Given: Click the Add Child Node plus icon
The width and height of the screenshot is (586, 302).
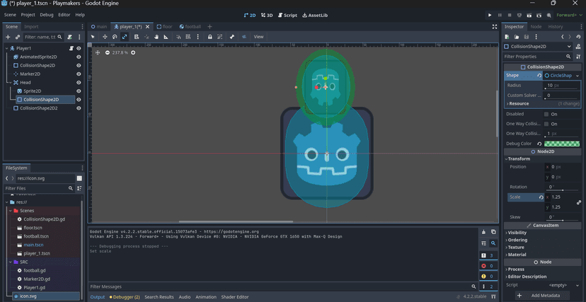Looking at the screenshot, I should tap(8, 37).
